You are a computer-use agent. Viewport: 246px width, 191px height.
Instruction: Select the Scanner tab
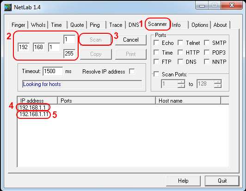tap(157, 24)
